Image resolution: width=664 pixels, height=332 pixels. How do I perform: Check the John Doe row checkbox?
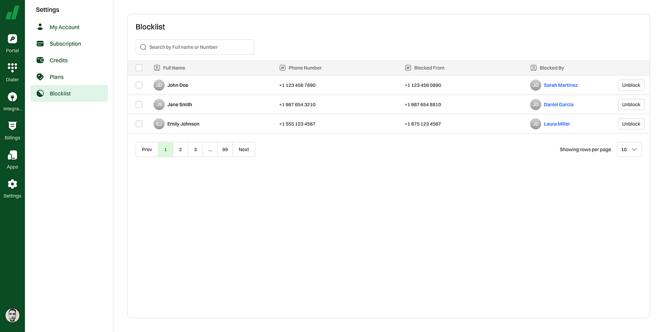pyautogui.click(x=139, y=85)
